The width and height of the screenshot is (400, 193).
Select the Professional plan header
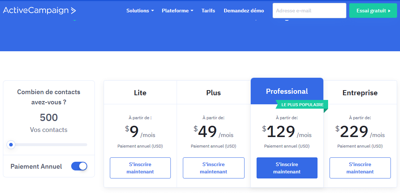(287, 91)
